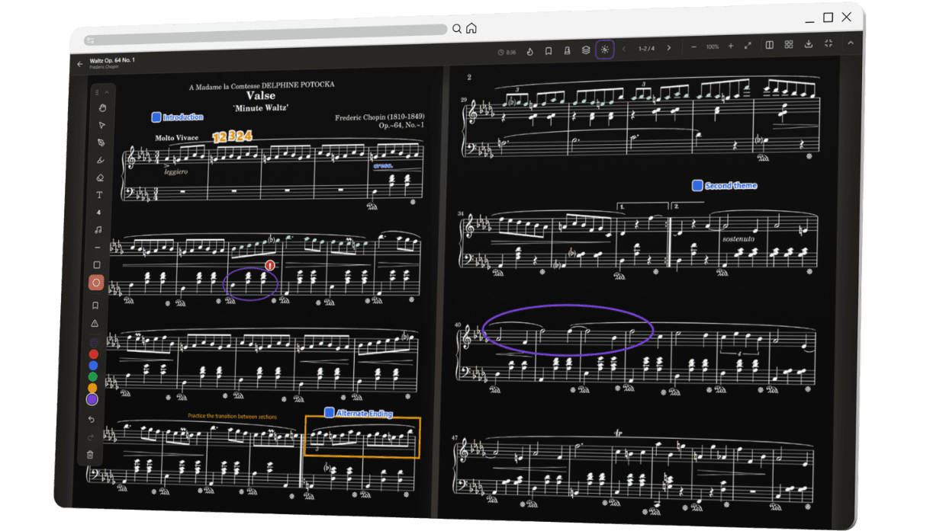
Task: Select the Rectangle shape tool
Action: pos(97,265)
